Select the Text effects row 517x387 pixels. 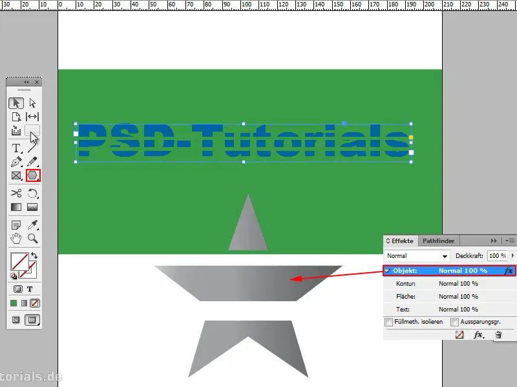click(450, 310)
